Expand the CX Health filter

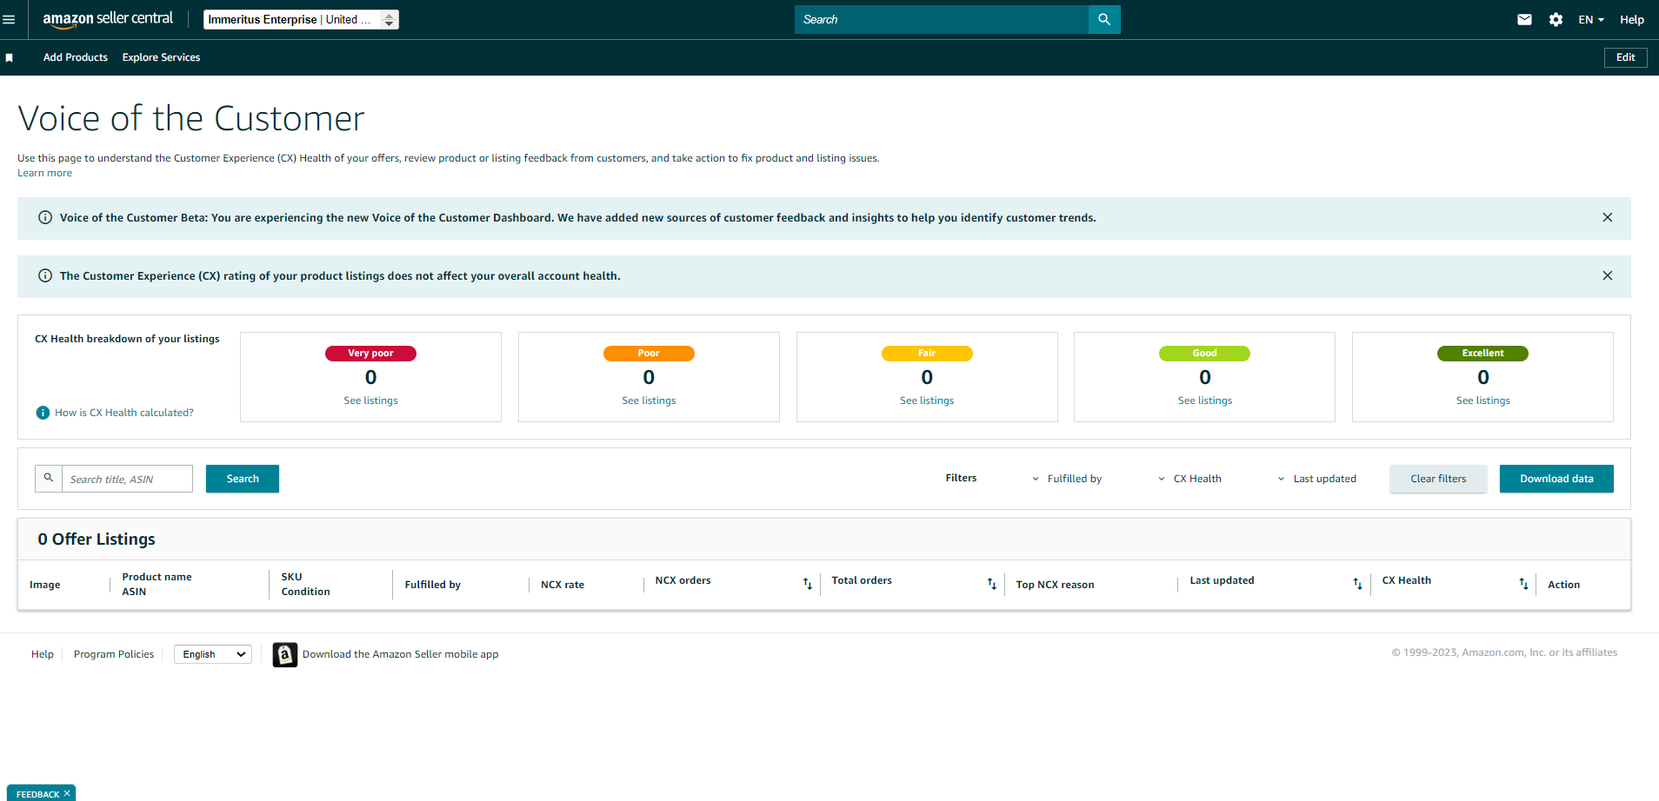click(1189, 479)
